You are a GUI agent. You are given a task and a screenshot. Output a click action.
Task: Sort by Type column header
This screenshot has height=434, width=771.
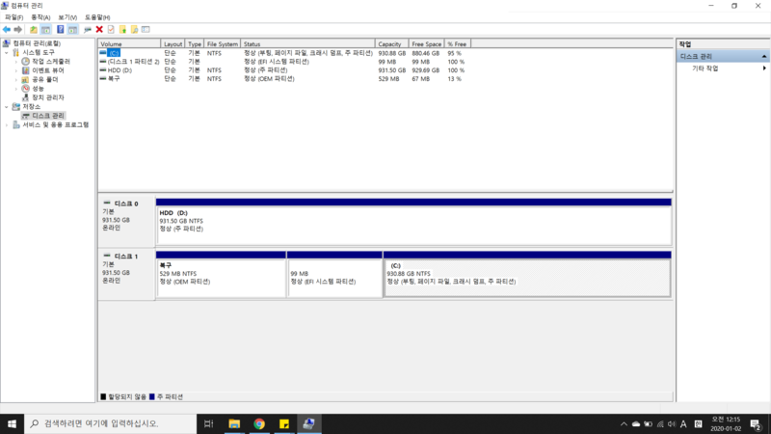pyautogui.click(x=195, y=43)
